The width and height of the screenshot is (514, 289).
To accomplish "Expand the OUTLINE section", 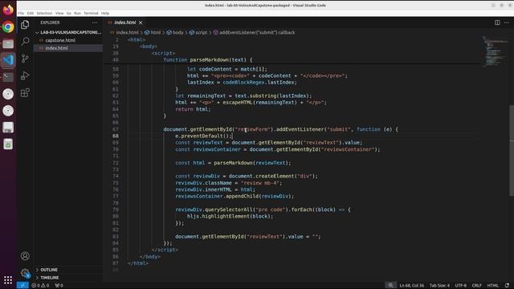I will click(x=68, y=270).
